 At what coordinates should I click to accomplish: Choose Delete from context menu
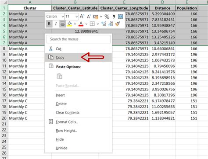[79, 104]
